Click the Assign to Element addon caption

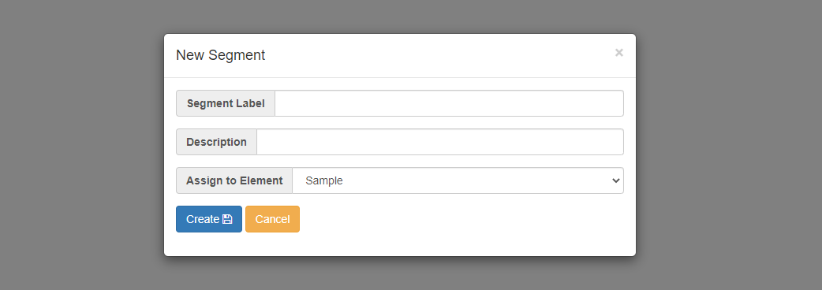click(234, 180)
